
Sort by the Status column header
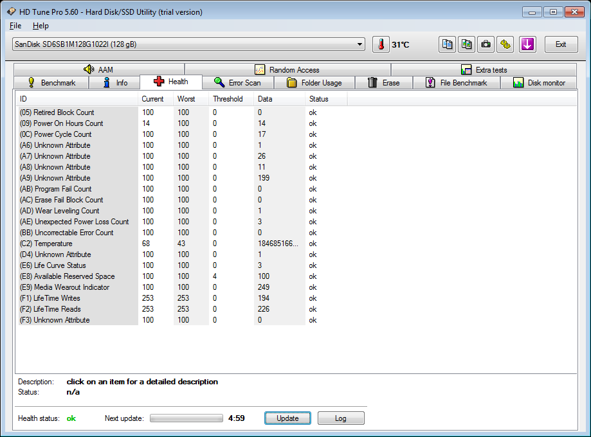326,99
